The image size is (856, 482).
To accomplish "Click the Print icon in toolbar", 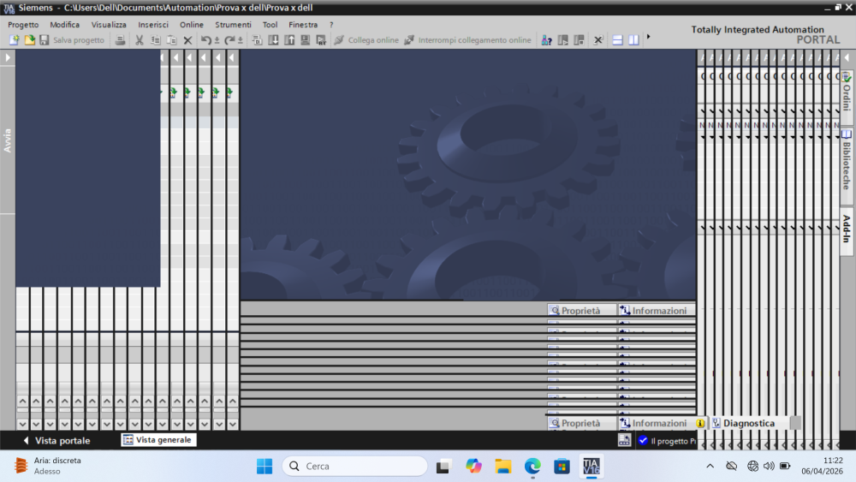I will [121, 40].
